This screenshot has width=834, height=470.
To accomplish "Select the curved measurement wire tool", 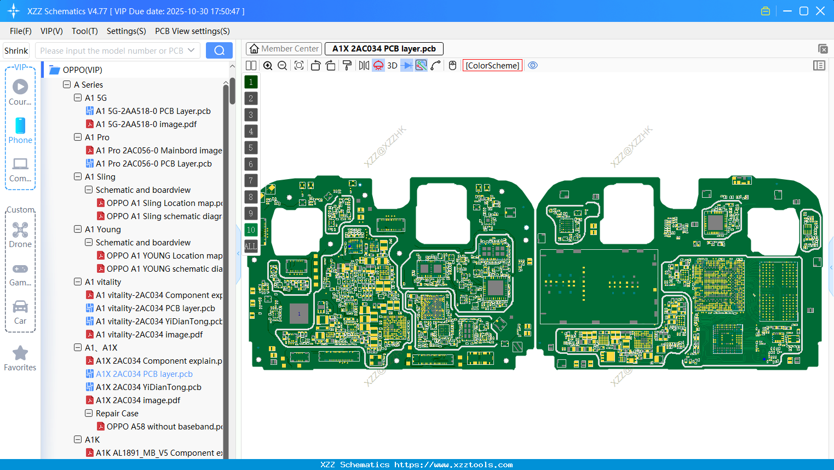I will pyautogui.click(x=436, y=65).
